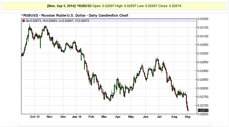The image size is (229, 127).
Task: Click the 0.03050 price axis label
Action: click(203, 45)
